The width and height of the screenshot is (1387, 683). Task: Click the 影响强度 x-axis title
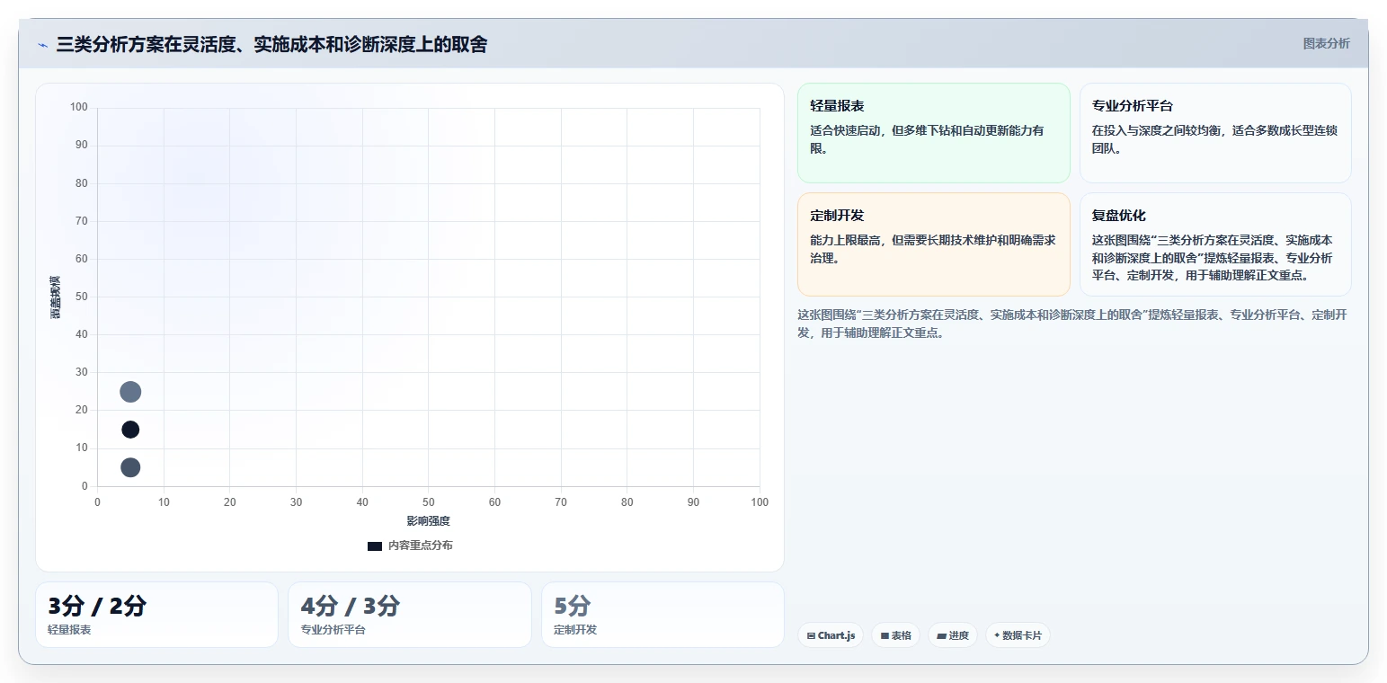428,521
